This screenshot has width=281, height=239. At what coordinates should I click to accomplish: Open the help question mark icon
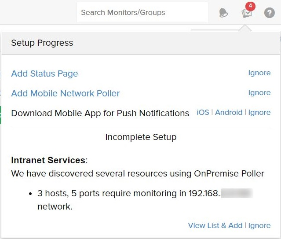[x=269, y=13]
